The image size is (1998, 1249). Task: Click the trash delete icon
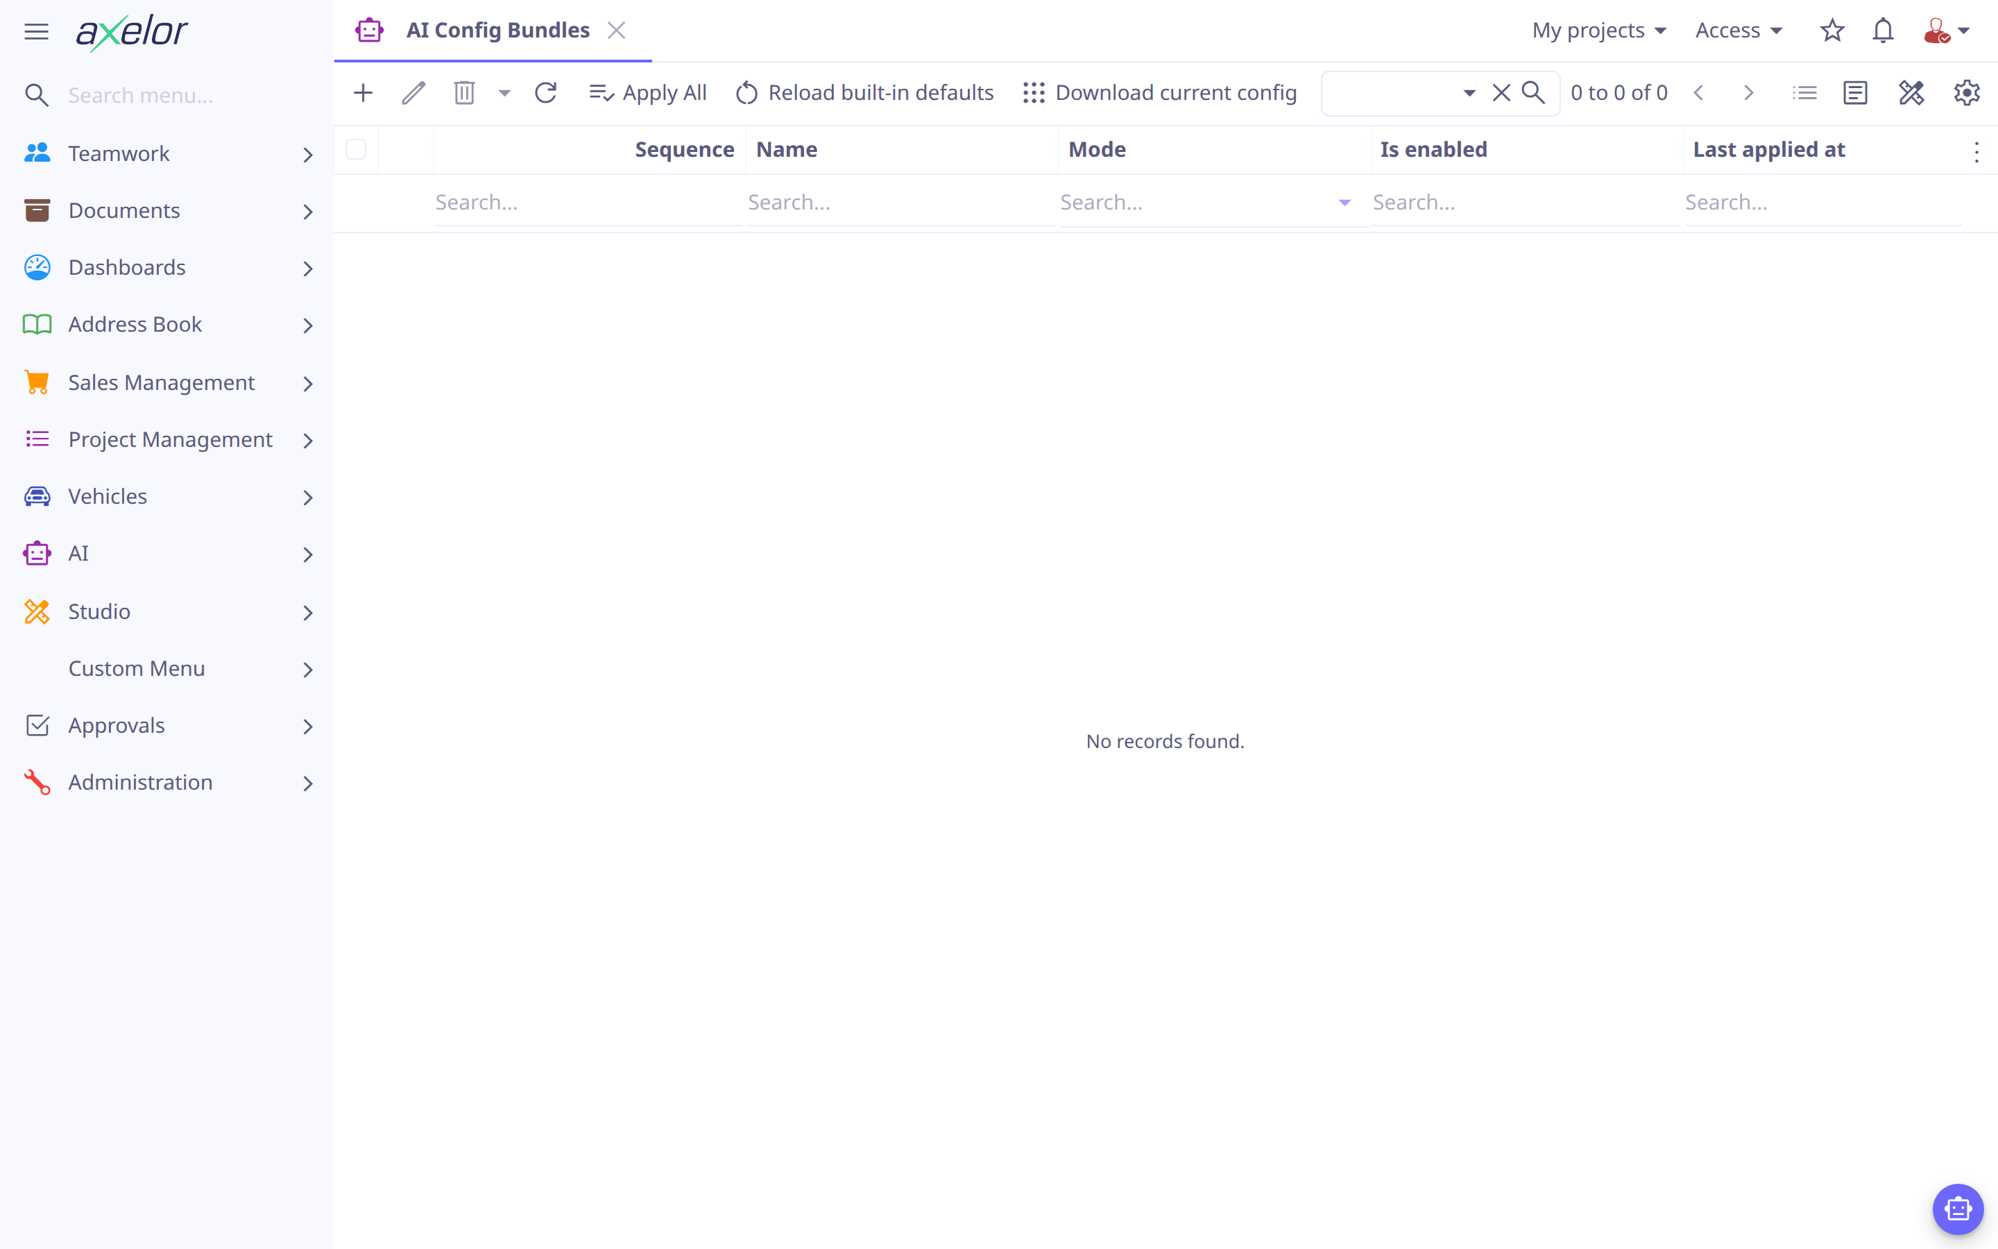[x=464, y=92]
